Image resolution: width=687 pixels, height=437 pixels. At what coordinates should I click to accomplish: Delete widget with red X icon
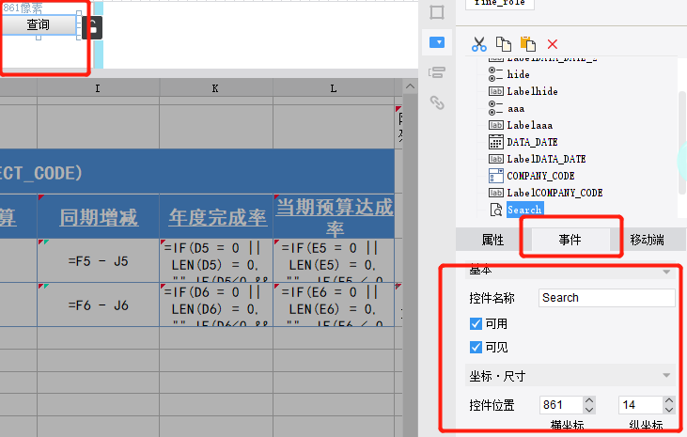pyautogui.click(x=553, y=44)
